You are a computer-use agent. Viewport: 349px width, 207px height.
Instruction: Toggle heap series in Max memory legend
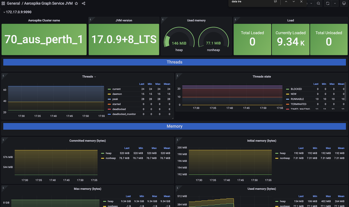(110, 202)
